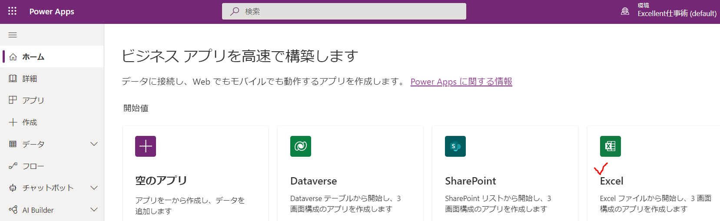
Task: Go to ホーム in sidebar
Action: pos(33,57)
